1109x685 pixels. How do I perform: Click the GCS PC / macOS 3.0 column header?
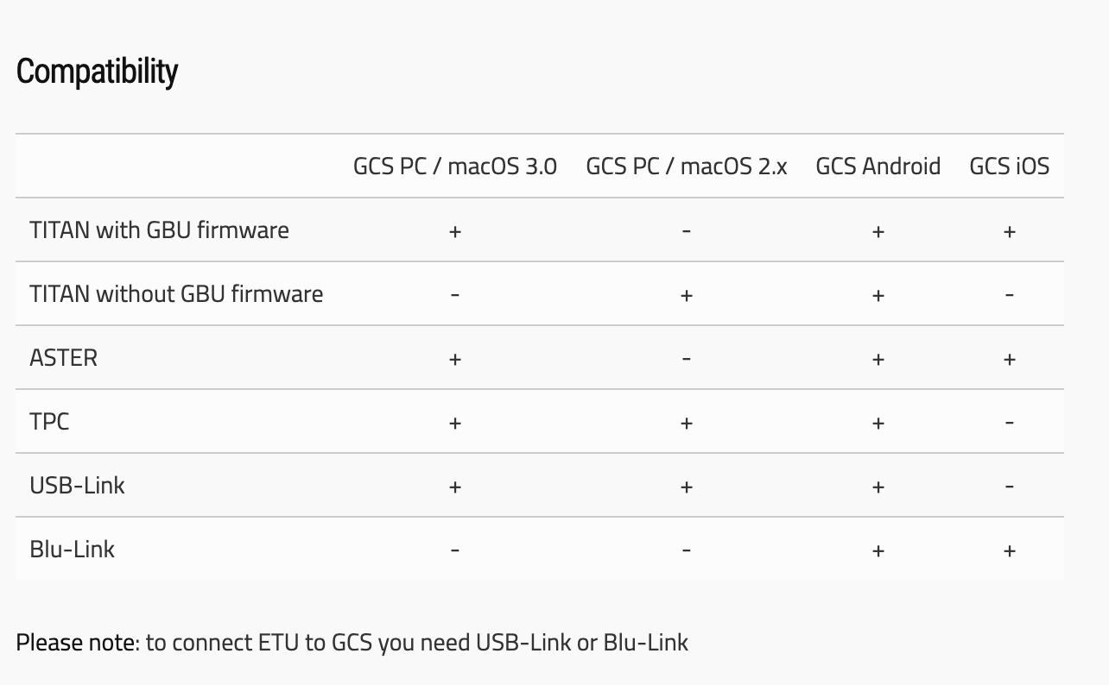pyautogui.click(x=454, y=167)
